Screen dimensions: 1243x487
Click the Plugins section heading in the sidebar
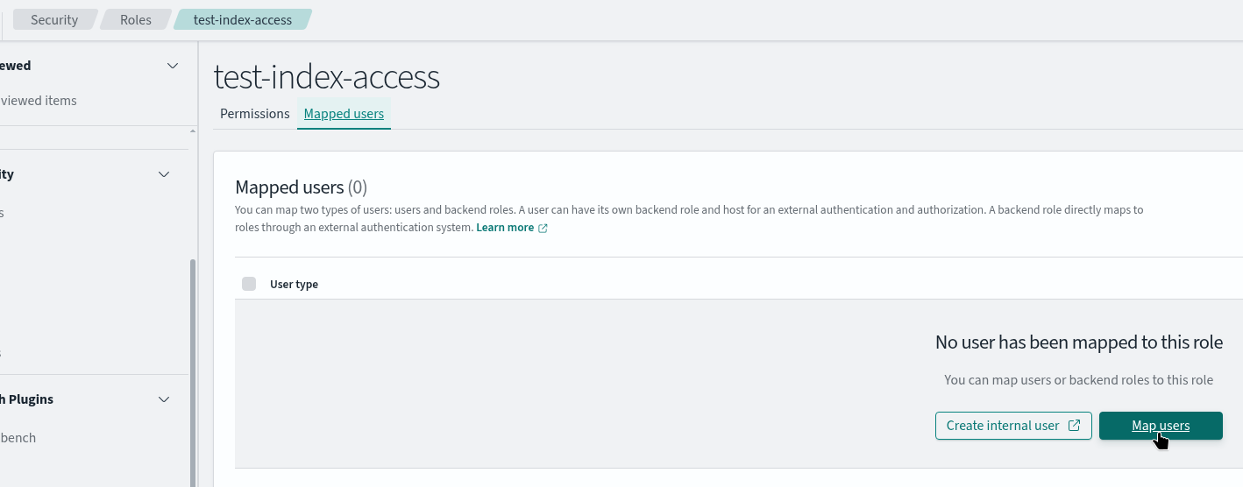tap(26, 399)
